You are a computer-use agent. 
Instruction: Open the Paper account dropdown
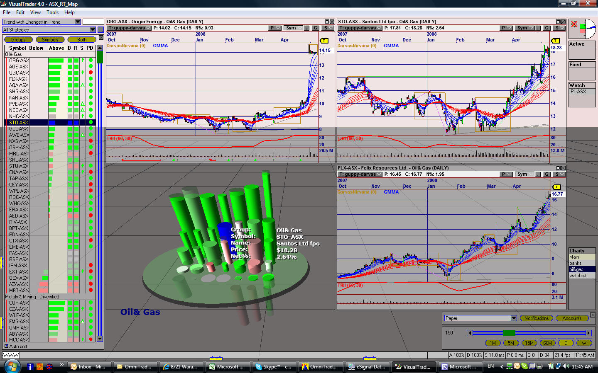(514, 318)
